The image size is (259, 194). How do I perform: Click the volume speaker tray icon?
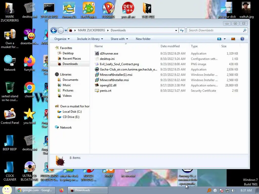(233, 190)
